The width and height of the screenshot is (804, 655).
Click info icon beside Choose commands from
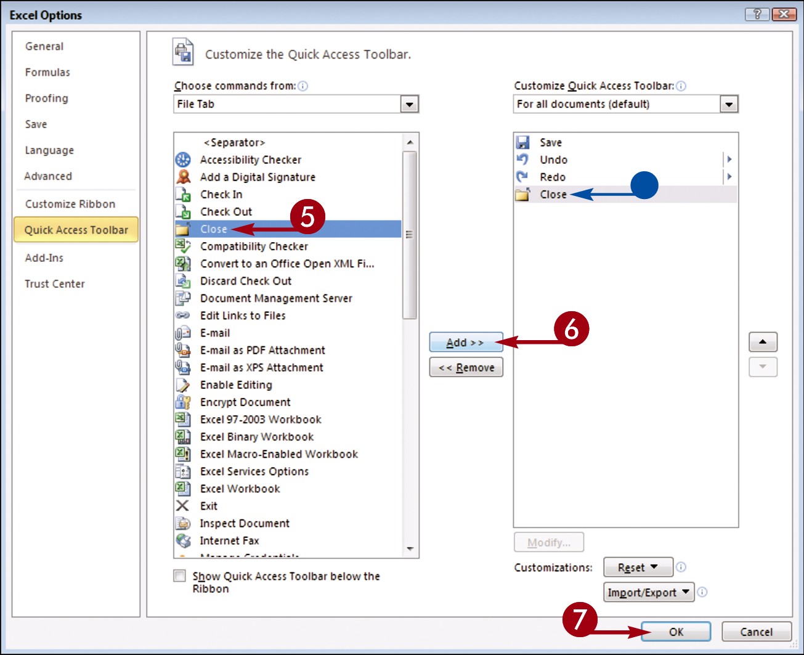pos(303,86)
